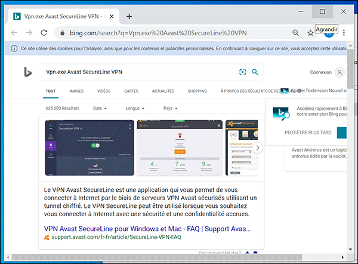Click the Connexion profile avatar icon

pyautogui.click(x=340, y=72)
